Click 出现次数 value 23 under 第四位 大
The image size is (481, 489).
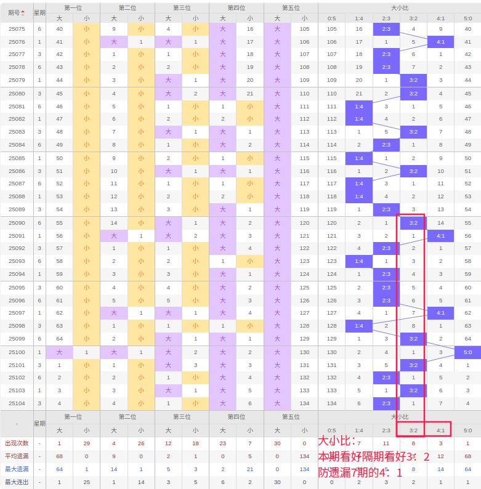coord(223,443)
